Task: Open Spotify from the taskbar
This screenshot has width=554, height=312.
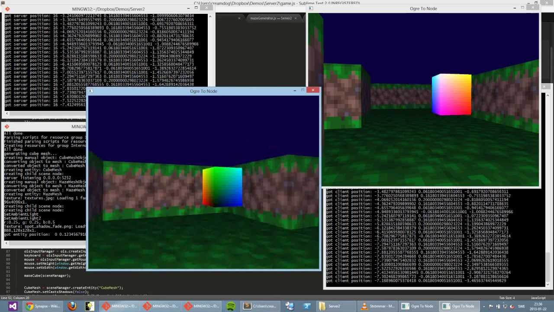Action: [x=231, y=306]
